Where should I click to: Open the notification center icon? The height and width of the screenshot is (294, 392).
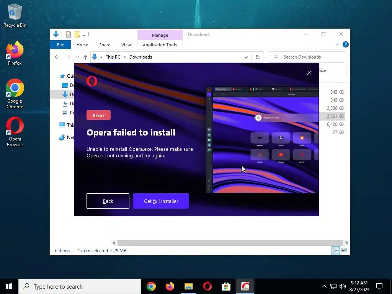(x=379, y=286)
